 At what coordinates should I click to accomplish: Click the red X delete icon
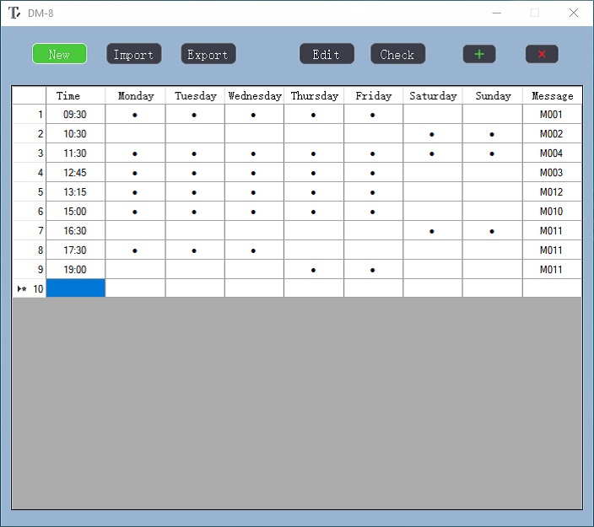(542, 54)
